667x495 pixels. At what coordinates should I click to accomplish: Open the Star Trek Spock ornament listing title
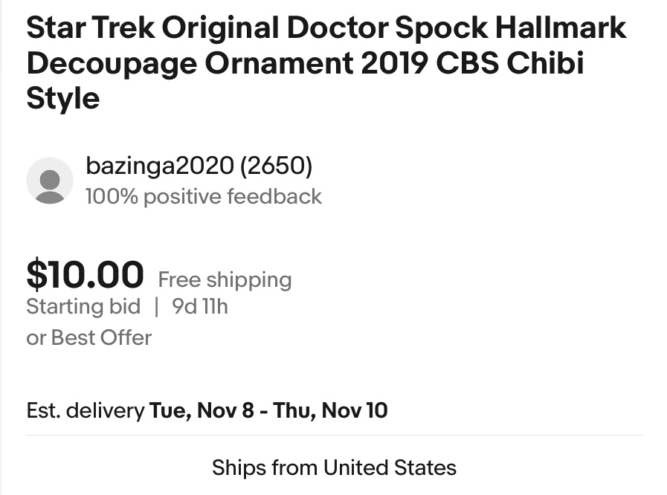tap(326, 63)
